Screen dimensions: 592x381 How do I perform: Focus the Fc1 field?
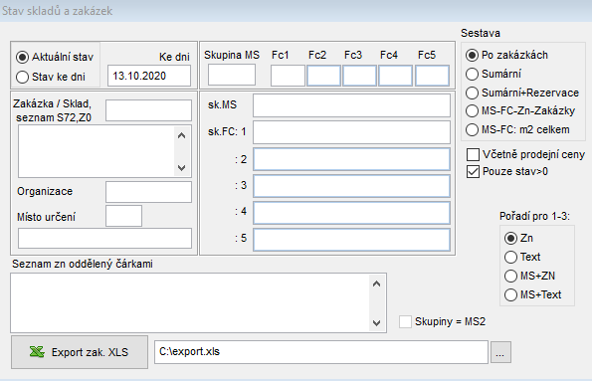[288, 76]
